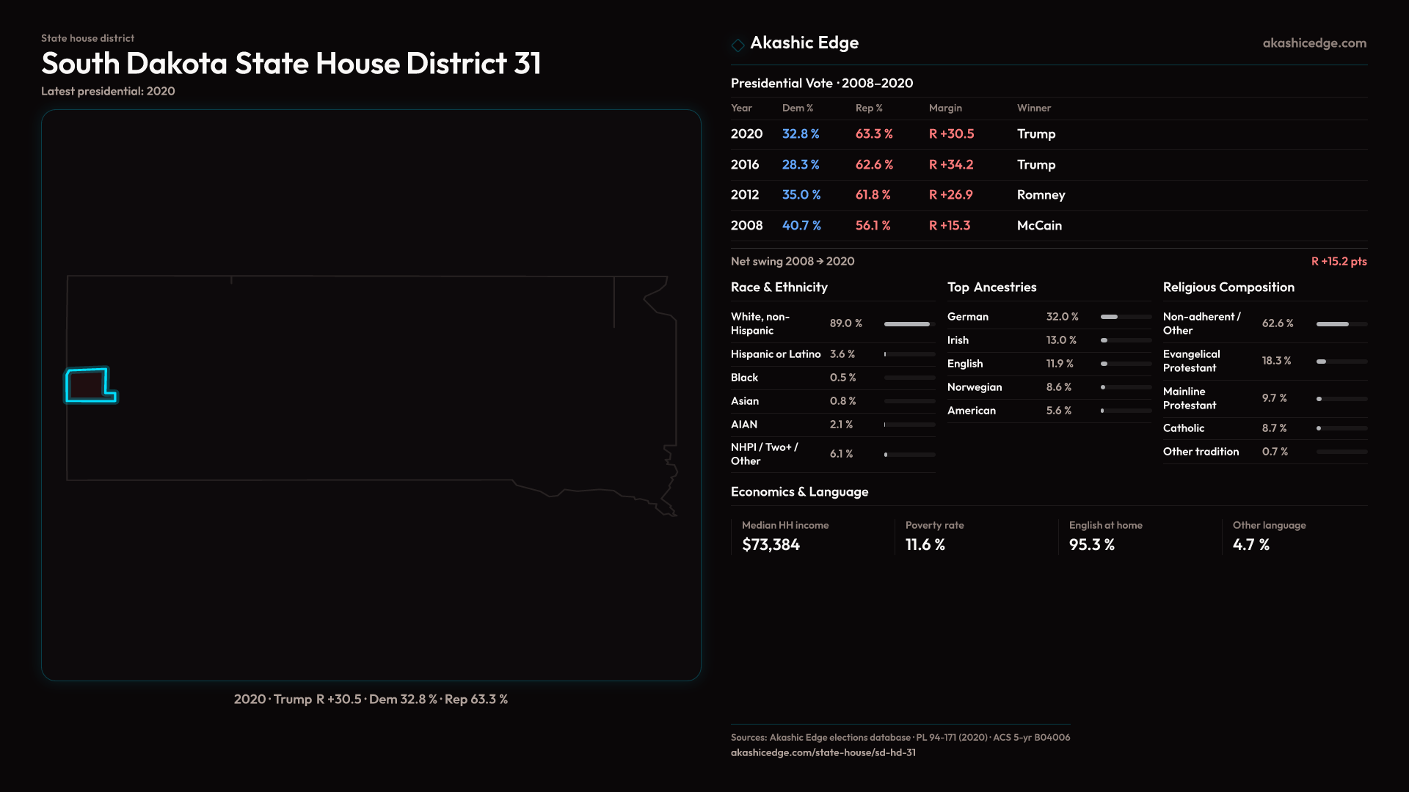The height and width of the screenshot is (792, 1409).
Task: Open the akashicedge.com link at top right
Action: [x=1314, y=43]
